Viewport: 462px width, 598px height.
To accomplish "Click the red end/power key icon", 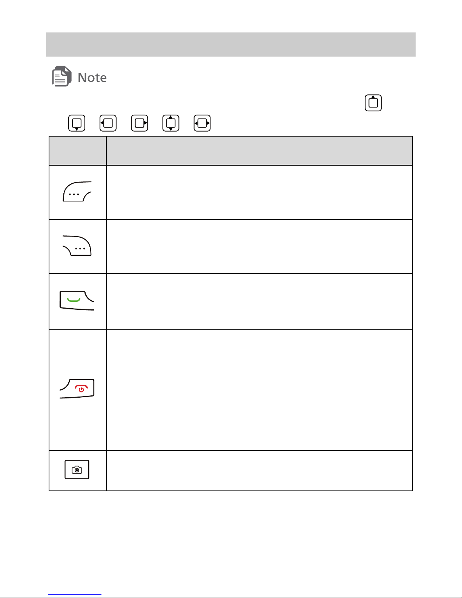I will 77,389.
